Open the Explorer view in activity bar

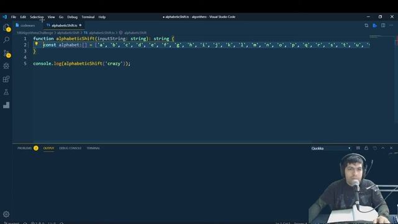pyautogui.click(x=6, y=27)
